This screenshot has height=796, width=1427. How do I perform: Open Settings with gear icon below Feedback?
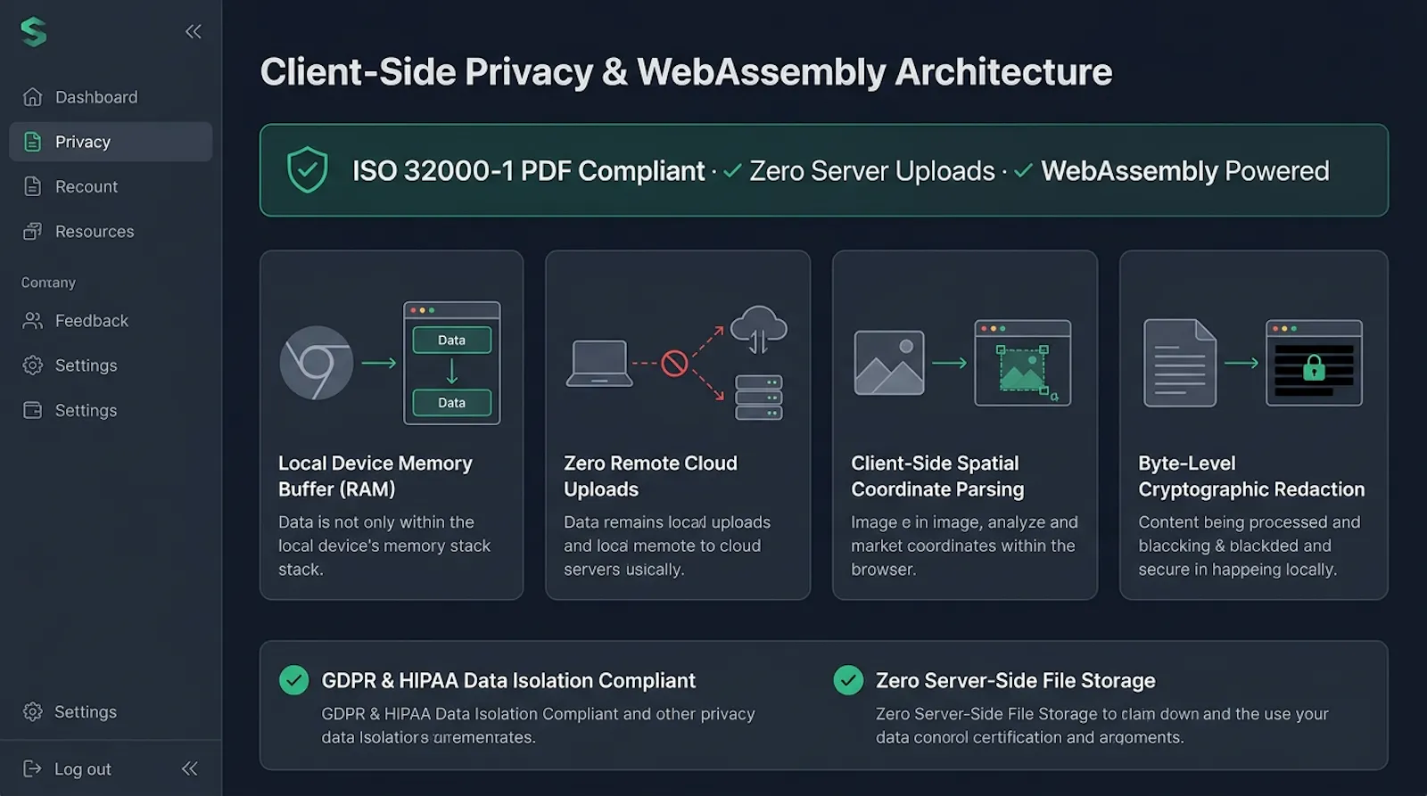pos(111,365)
